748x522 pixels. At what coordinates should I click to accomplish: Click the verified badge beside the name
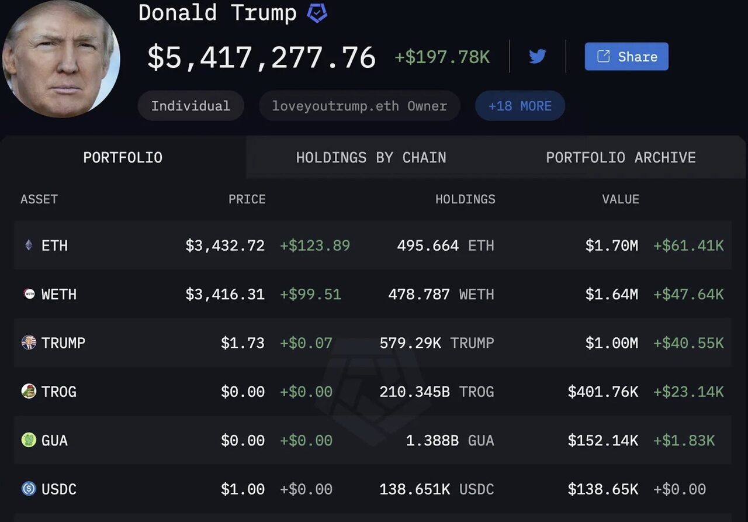(x=317, y=13)
